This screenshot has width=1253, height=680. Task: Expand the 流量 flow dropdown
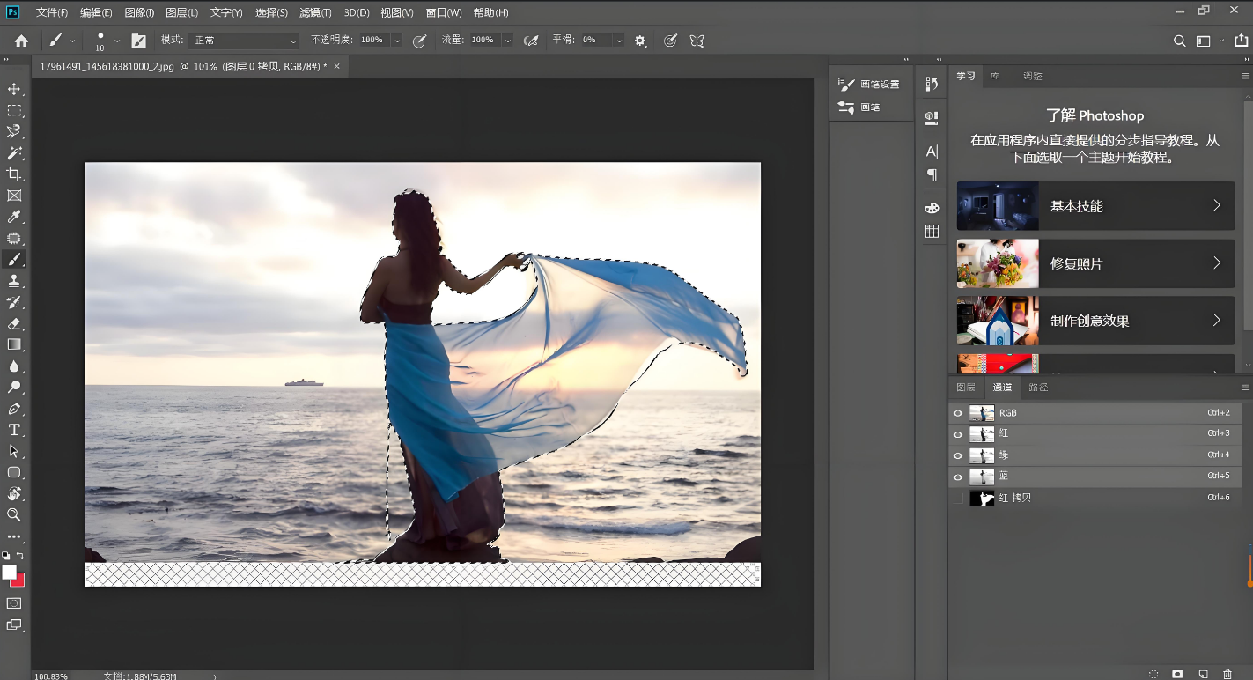point(507,41)
